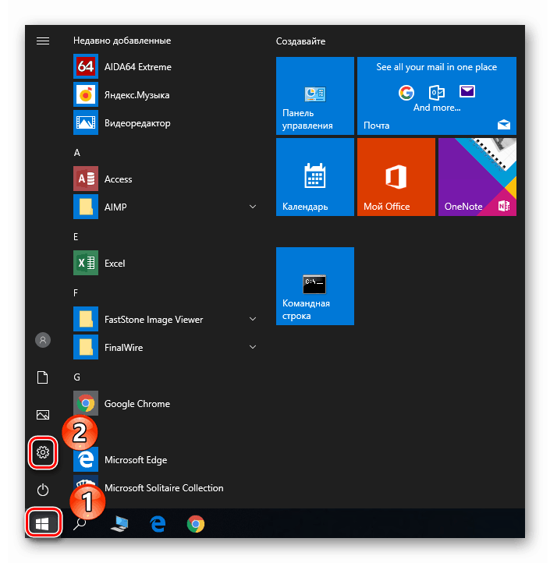Open taskbar search magnifier
The image size is (550, 563).
[80, 524]
